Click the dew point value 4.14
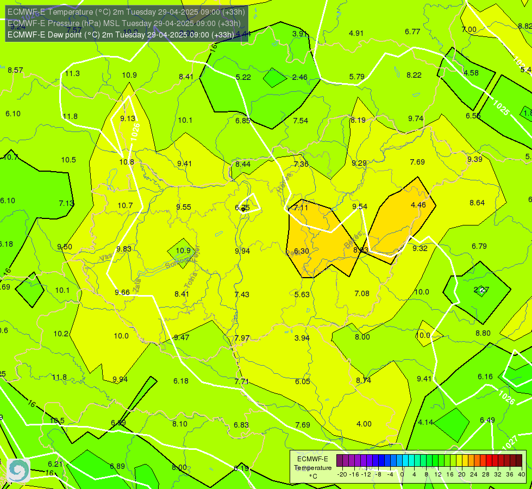 [x=425, y=423]
